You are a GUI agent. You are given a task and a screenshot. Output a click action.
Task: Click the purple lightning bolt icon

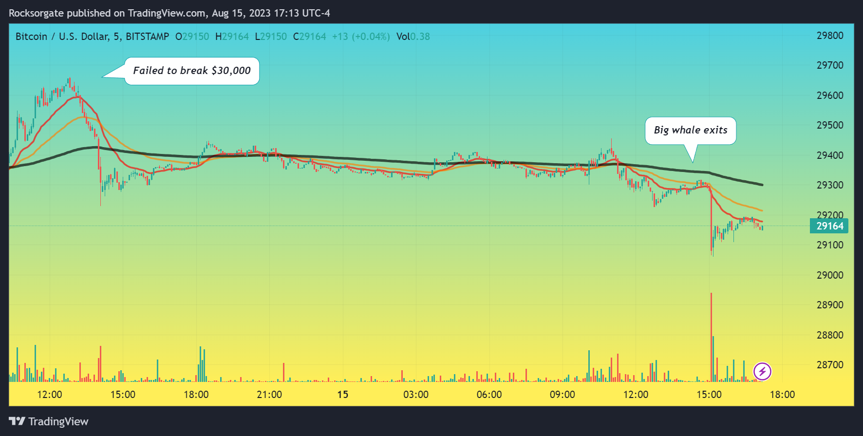coord(762,372)
